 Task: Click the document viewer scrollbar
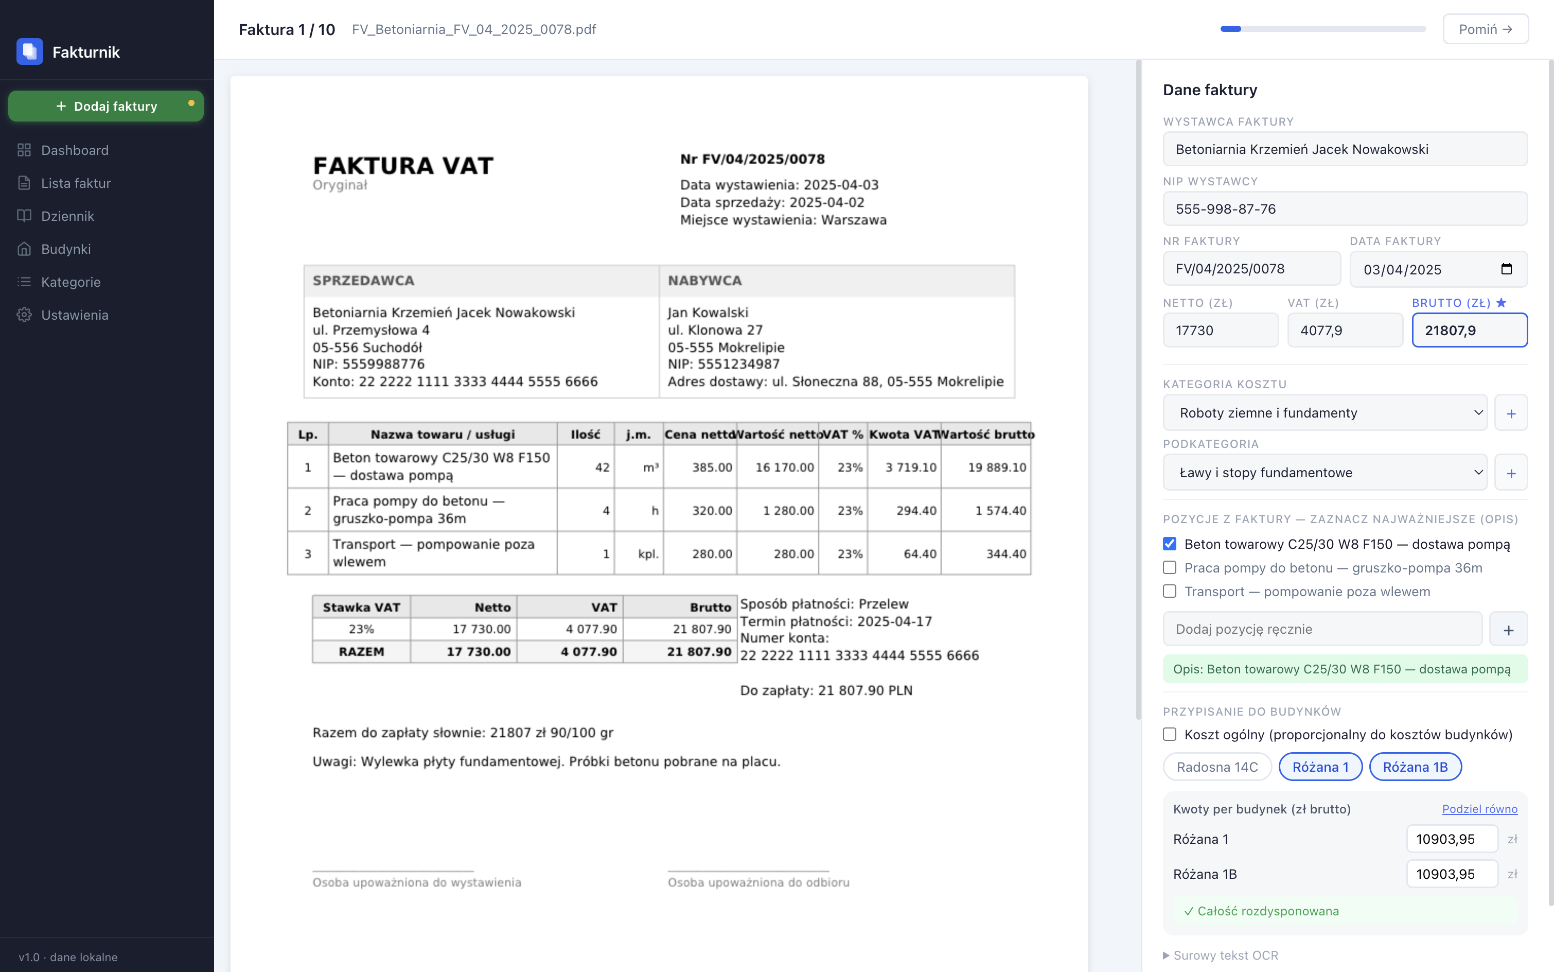[x=1138, y=390]
